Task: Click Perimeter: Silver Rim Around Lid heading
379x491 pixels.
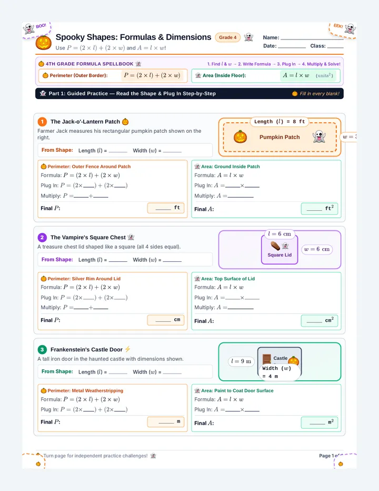Action: point(84,279)
